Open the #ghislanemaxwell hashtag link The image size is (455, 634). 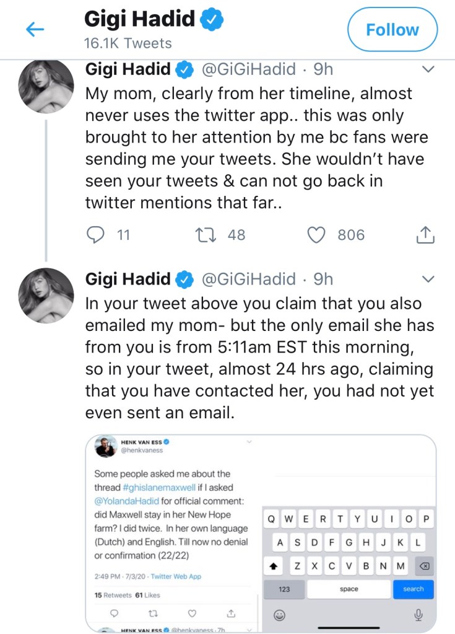pyautogui.click(x=152, y=487)
